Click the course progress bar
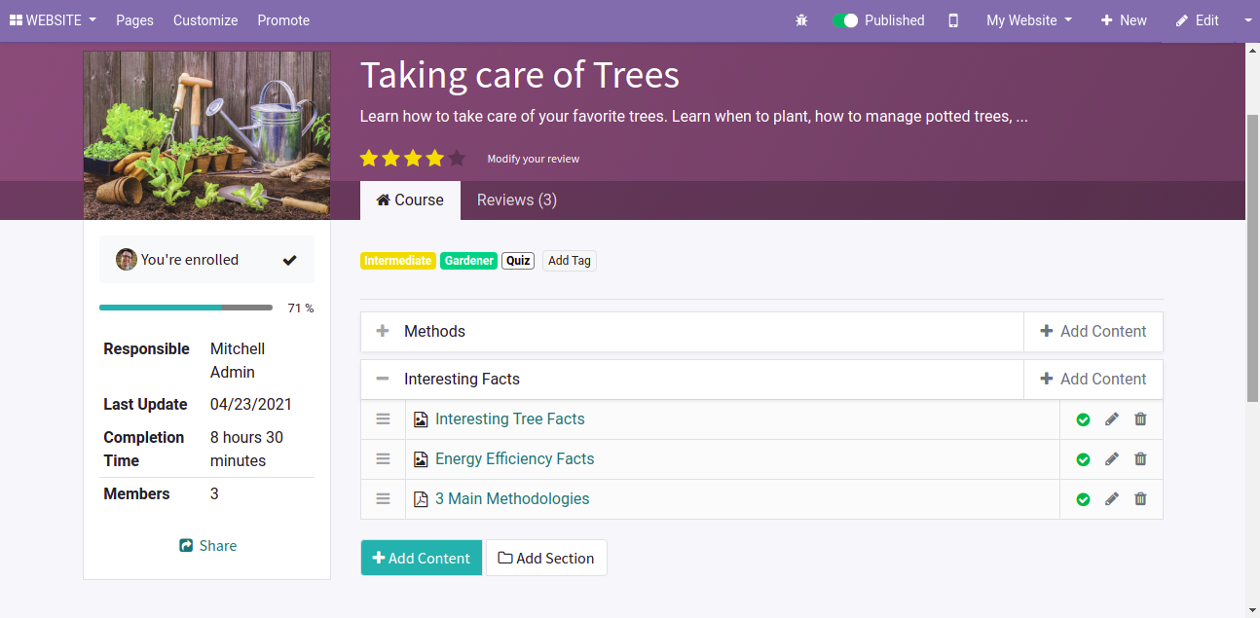The image size is (1260, 618). [185, 308]
